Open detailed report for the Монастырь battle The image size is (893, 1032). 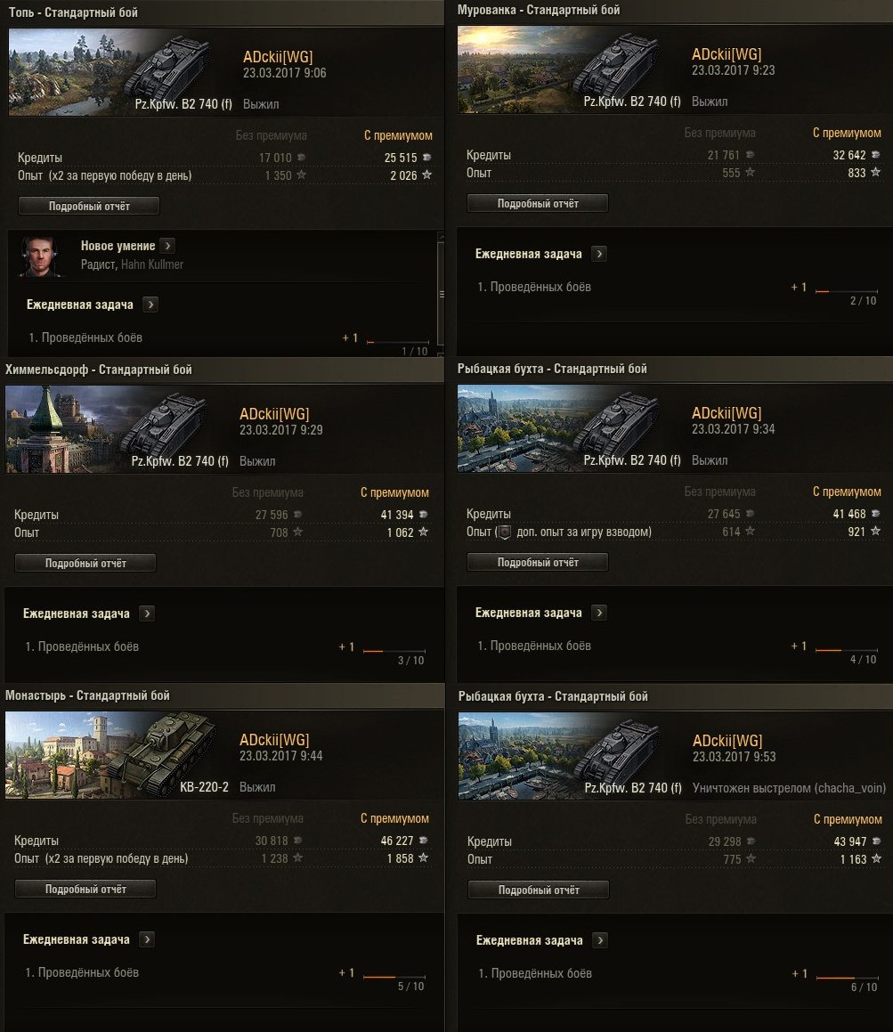tap(85, 889)
